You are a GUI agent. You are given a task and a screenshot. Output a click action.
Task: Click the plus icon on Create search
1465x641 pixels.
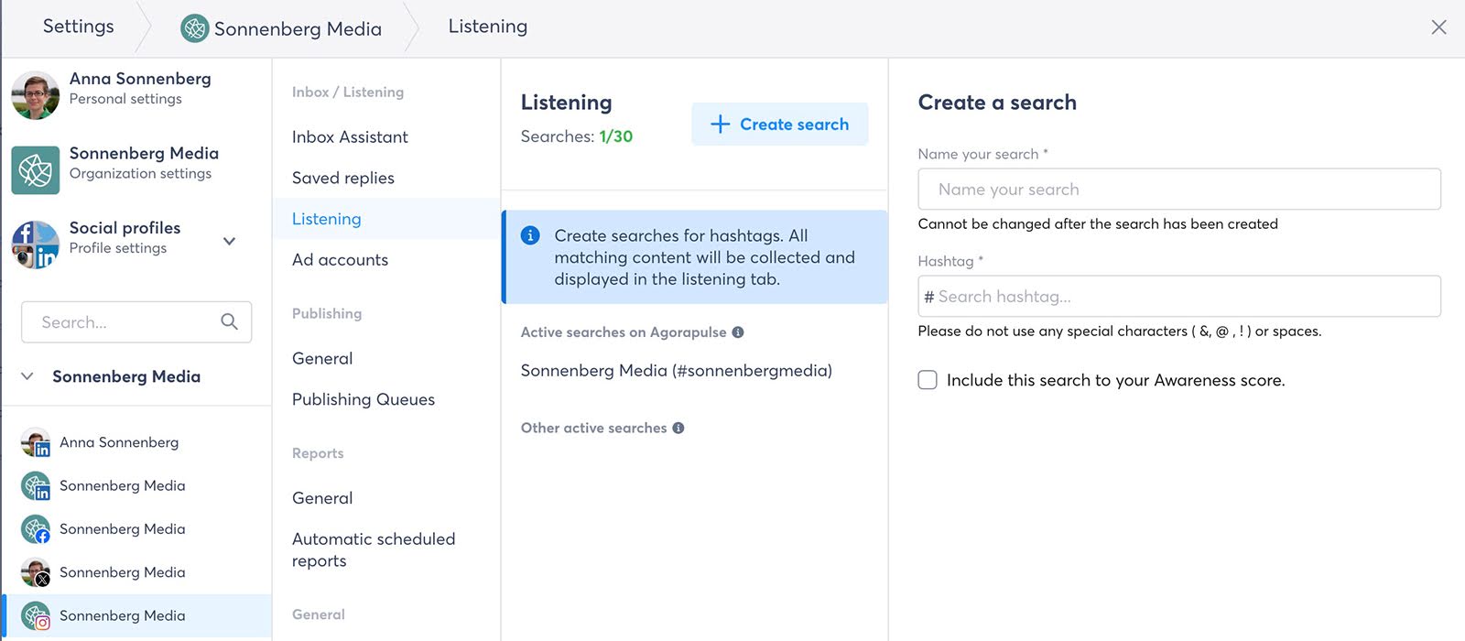click(x=721, y=124)
